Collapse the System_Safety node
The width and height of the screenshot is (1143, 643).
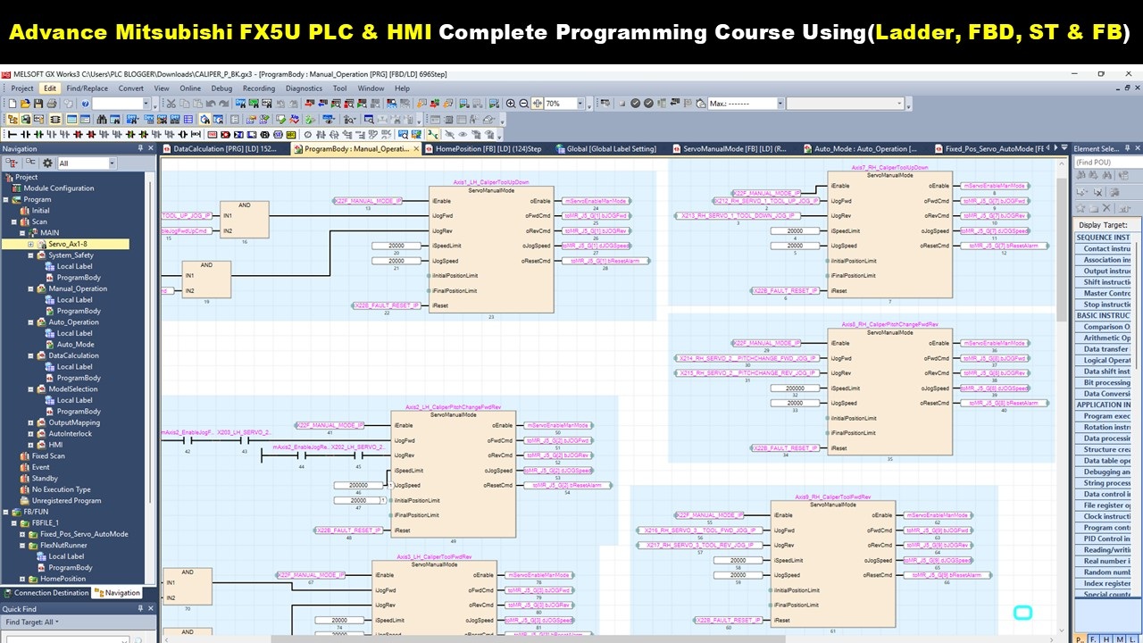(31, 255)
